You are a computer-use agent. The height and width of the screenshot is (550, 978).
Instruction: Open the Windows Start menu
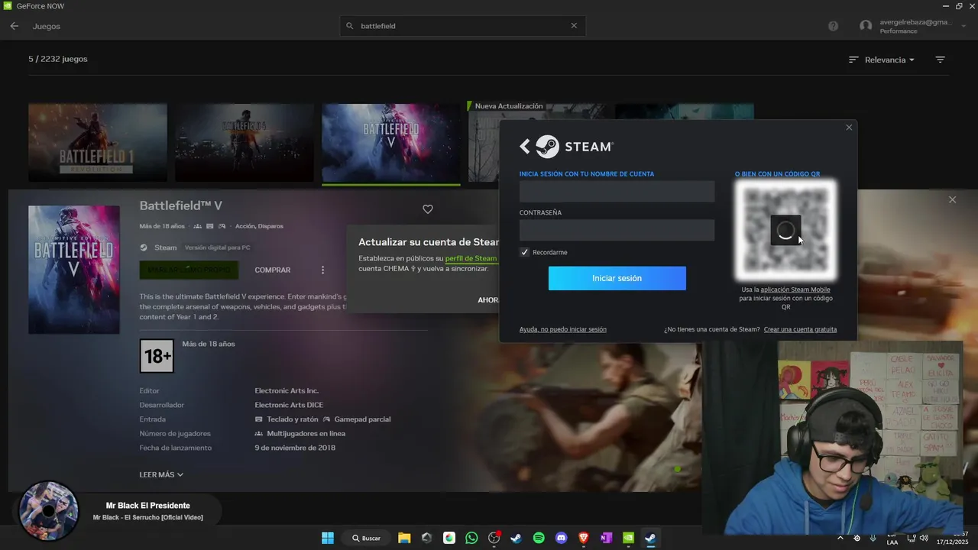pos(327,538)
